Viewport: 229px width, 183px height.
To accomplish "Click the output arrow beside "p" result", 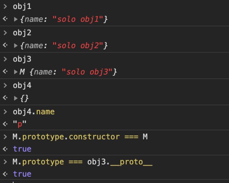I will [x=5, y=124].
